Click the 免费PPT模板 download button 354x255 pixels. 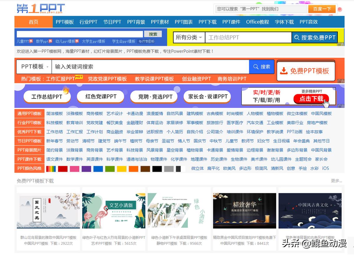coord(306,71)
